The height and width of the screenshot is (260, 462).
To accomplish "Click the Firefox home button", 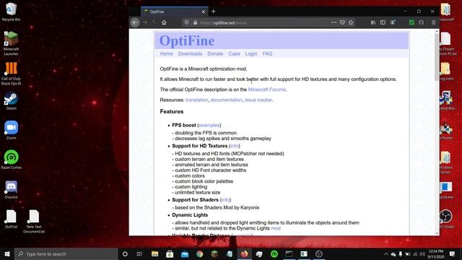I will 164,22.
